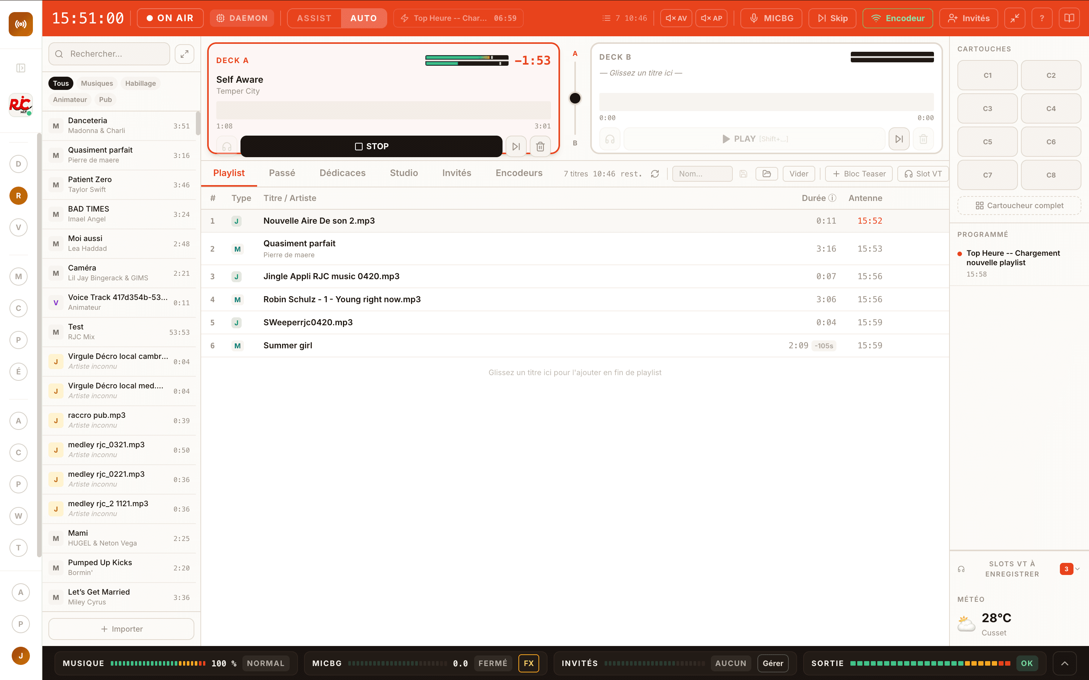Focus the playlist Nom field
The height and width of the screenshot is (680, 1089).
point(702,174)
